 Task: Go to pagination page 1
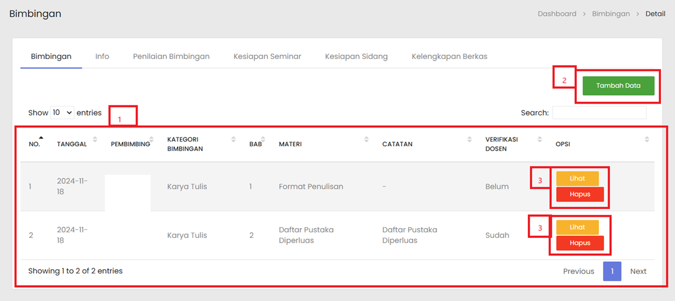612,272
